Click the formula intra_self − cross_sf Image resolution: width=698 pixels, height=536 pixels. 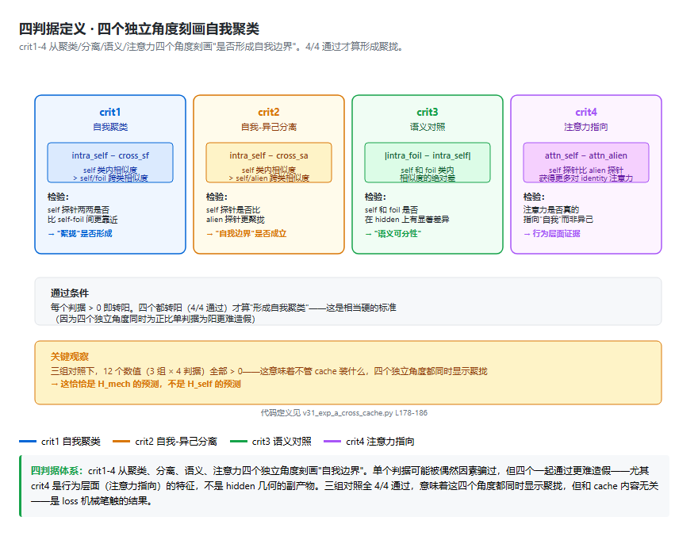tap(110, 155)
